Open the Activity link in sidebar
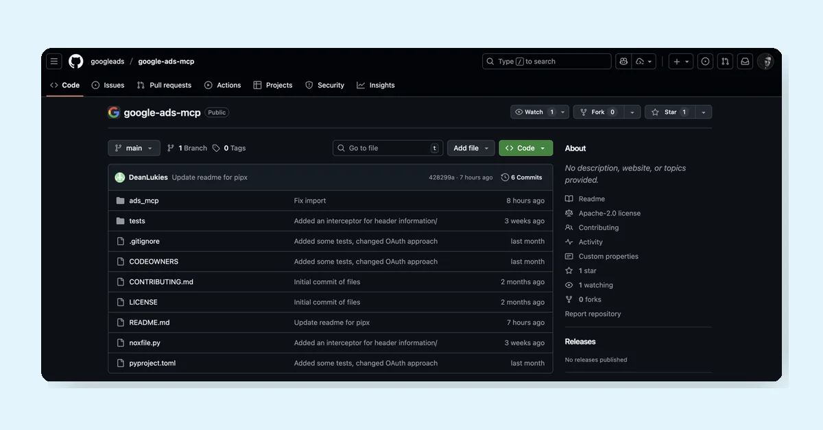823x430 pixels. pos(584,242)
